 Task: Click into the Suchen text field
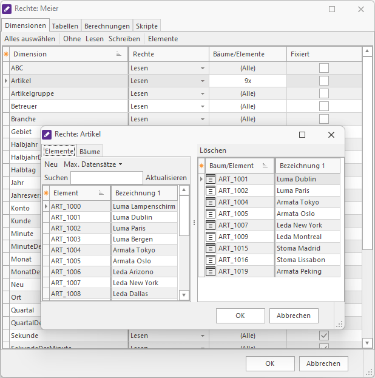point(106,178)
